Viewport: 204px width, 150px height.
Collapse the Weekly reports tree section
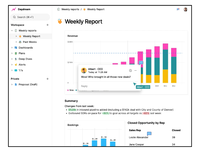tap(12, 30)
